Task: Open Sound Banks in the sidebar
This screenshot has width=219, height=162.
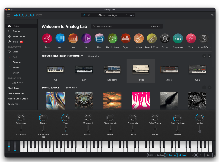Action: pos(19,37)
